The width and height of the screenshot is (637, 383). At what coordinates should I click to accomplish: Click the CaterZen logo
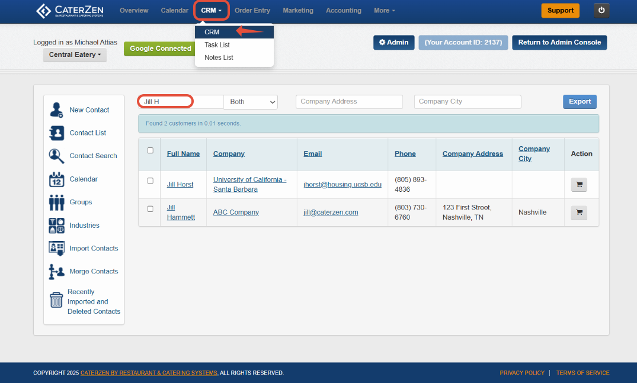[69, 11]
